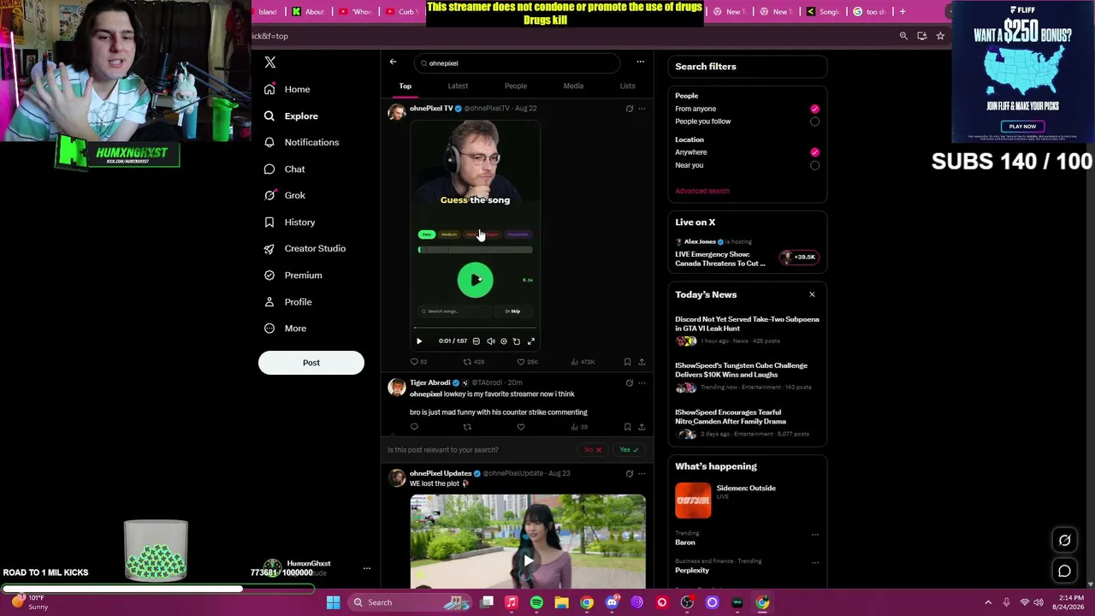This screenshot has height=616, width=1095.
Task: Switch to the Latest search tab
Action: [x=458, y=86]
